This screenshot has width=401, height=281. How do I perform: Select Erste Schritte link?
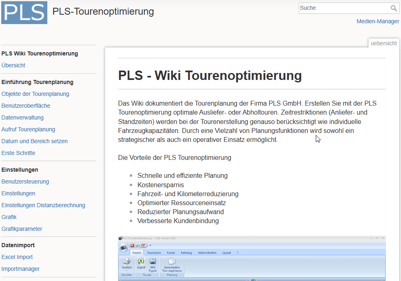[18, 153]
